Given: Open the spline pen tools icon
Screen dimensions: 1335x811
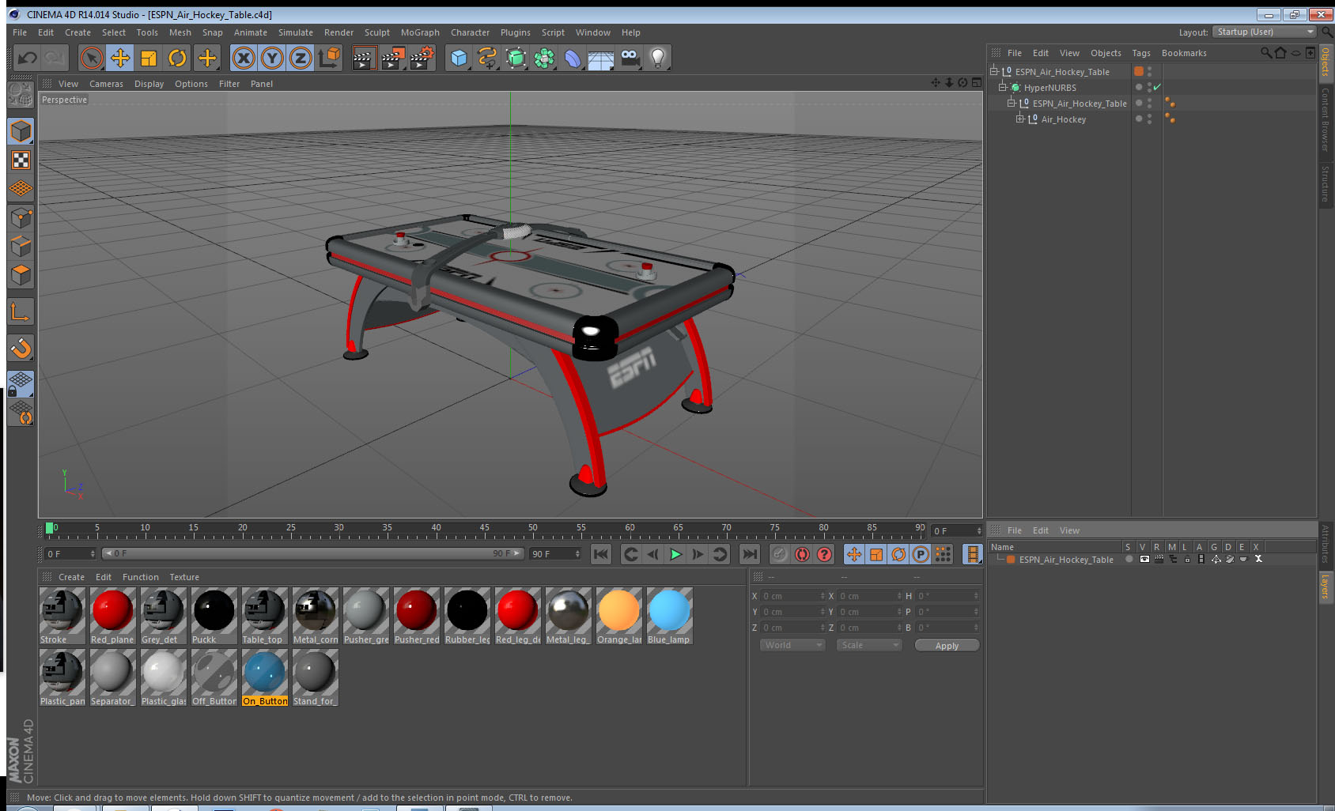Looking at the screenshot, I should tap(487, 58).
